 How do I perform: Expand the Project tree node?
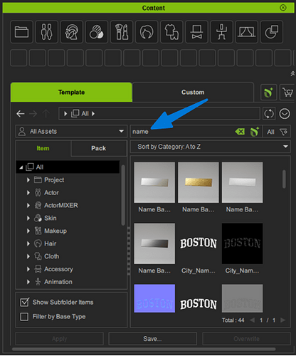point(28,180)
